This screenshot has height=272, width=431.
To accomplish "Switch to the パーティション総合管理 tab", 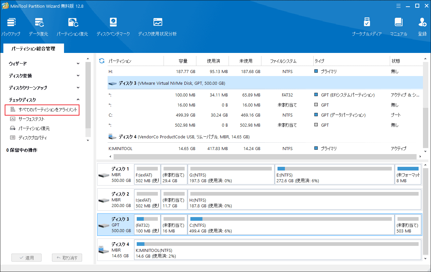I will pos(33,48).
